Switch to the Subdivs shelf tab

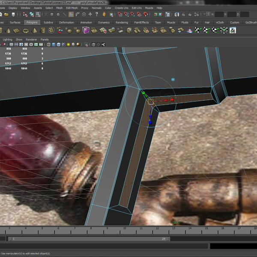(x=48, y=22)
